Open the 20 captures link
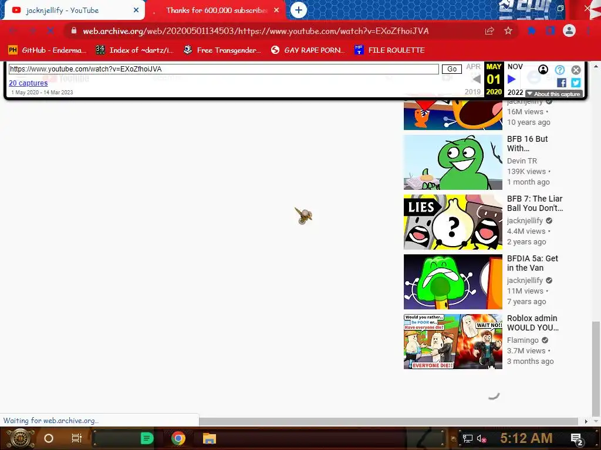Viewport: 601px width, 450px height. [28, 83]
